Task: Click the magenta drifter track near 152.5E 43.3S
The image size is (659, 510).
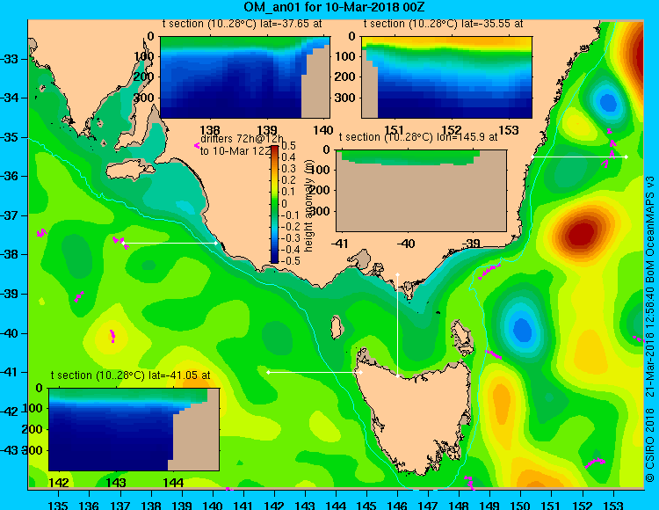Action: pos(595,463)
